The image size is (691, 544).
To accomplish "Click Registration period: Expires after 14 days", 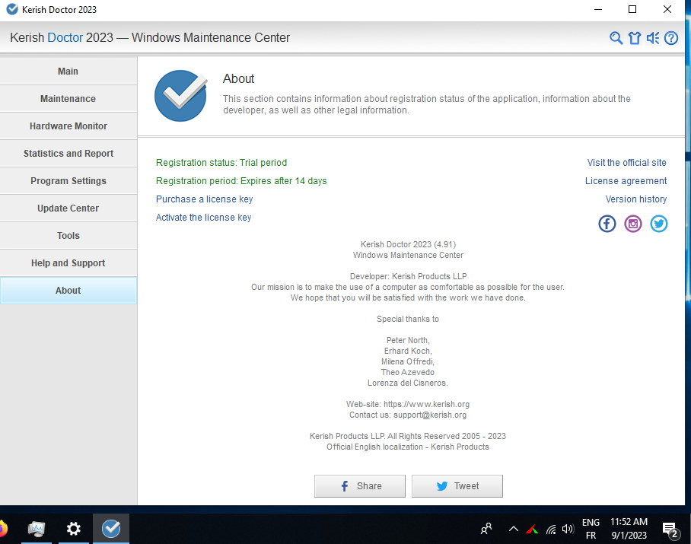I will coord(241,181).
